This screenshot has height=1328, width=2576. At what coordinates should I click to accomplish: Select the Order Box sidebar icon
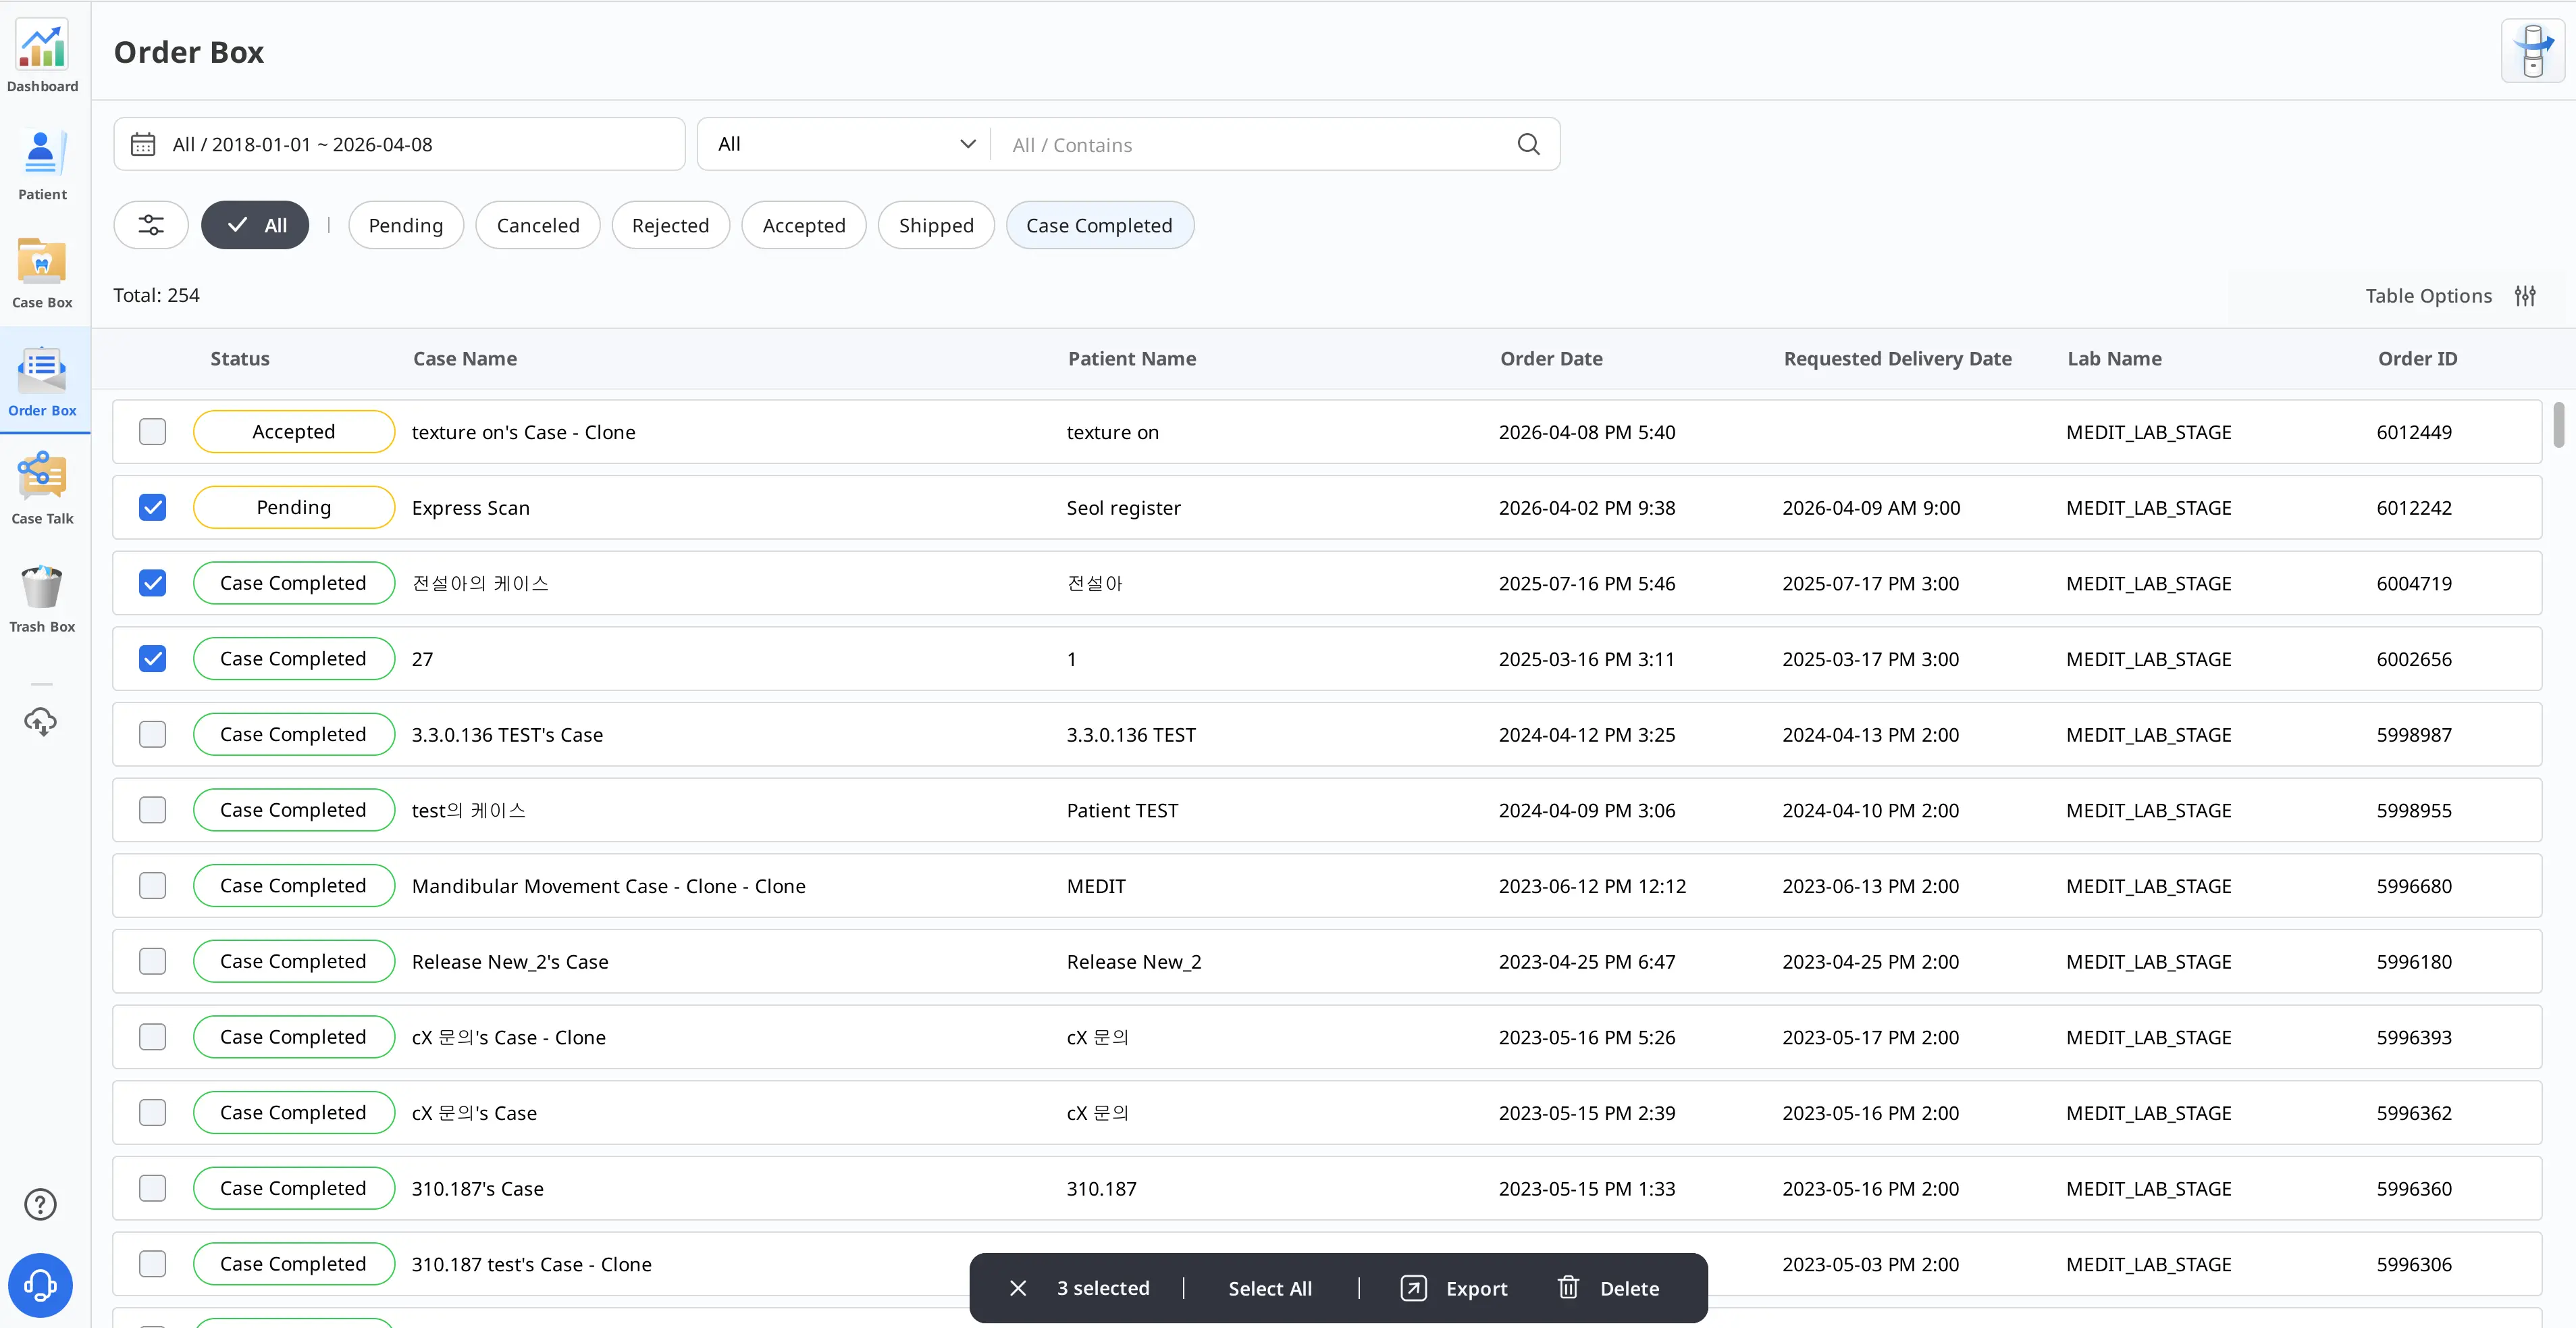42,370
